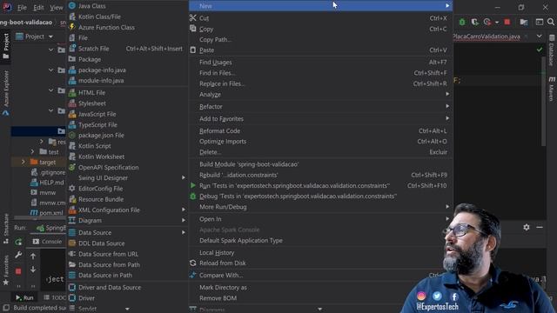Expand the Refactor submenu arrow

click(x=447, y=106)
